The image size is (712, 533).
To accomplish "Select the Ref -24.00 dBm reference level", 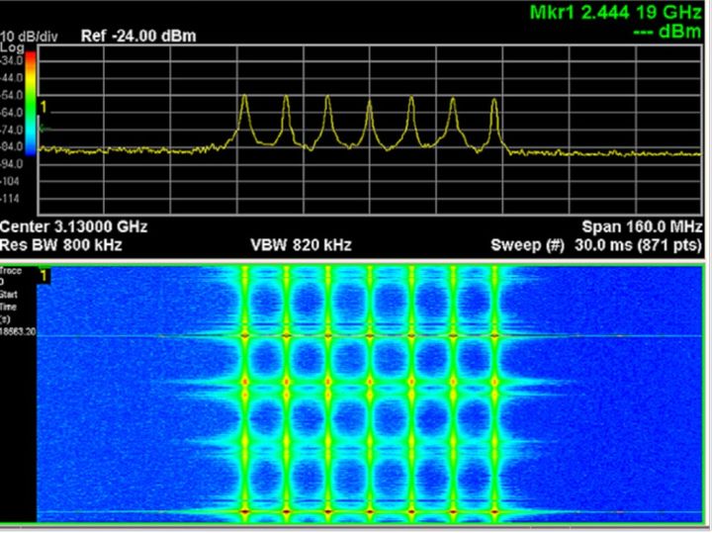I will pyautogui.click(x=138, y=36).
